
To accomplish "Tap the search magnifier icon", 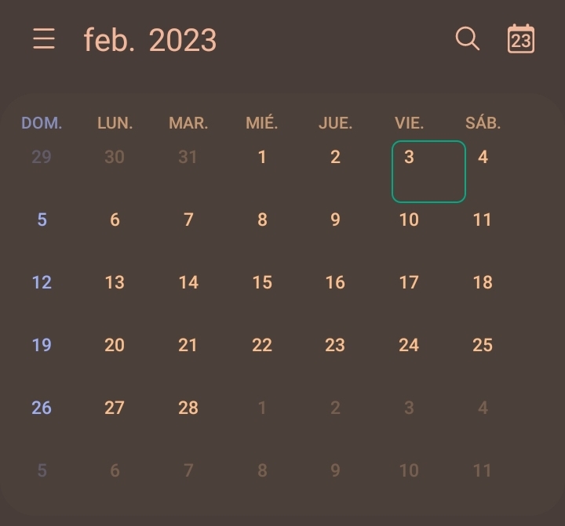I will click(468, 38).
